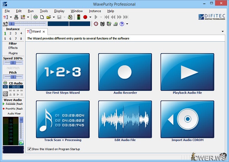The image size is (229, 162).
Task: Adjust the Speed 100% slider
Action: [13, 63]
